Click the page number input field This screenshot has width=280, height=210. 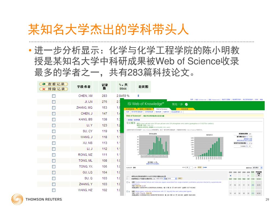pyautogui.click(x=191, y=168)
